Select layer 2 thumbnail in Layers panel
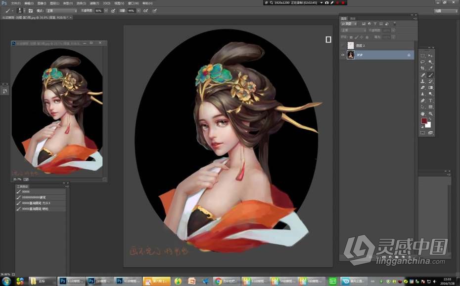This screenshot has height=286, width=460. 351,46
